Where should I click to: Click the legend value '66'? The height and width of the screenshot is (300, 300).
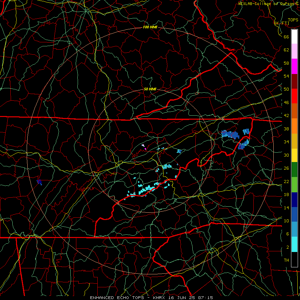coord(286,37)
